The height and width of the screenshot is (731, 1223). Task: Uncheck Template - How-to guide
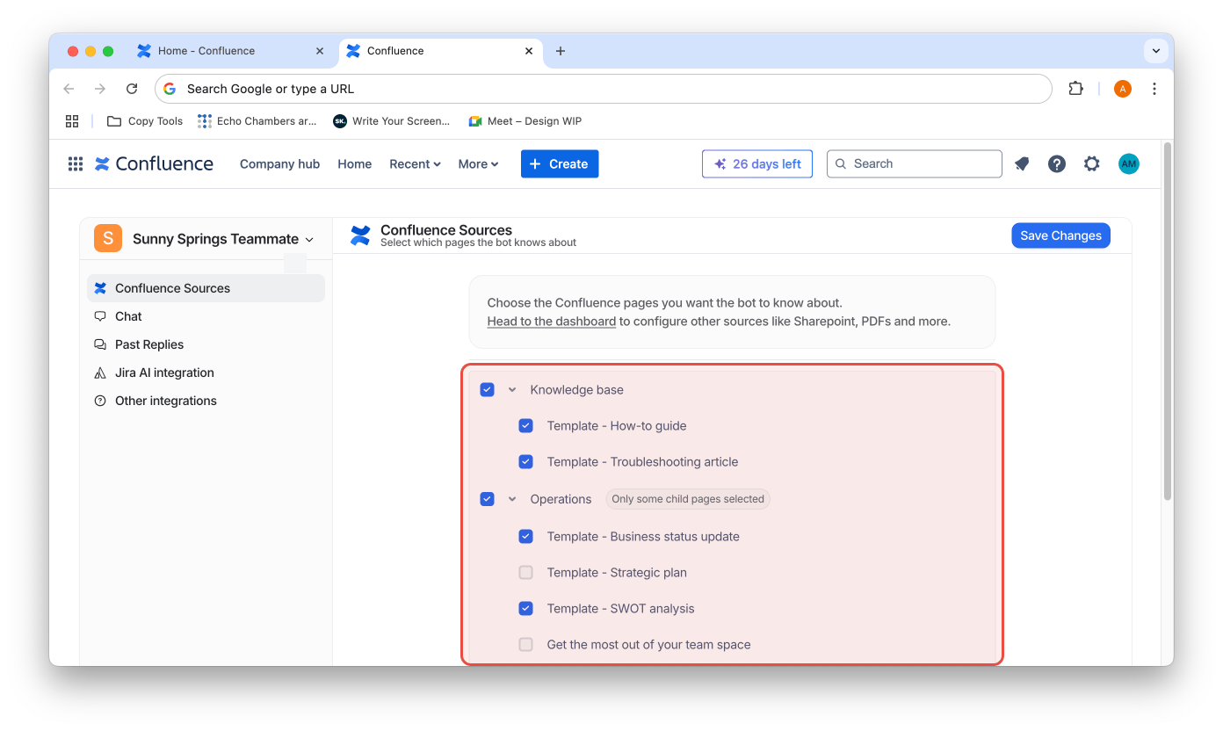(525, 425)
